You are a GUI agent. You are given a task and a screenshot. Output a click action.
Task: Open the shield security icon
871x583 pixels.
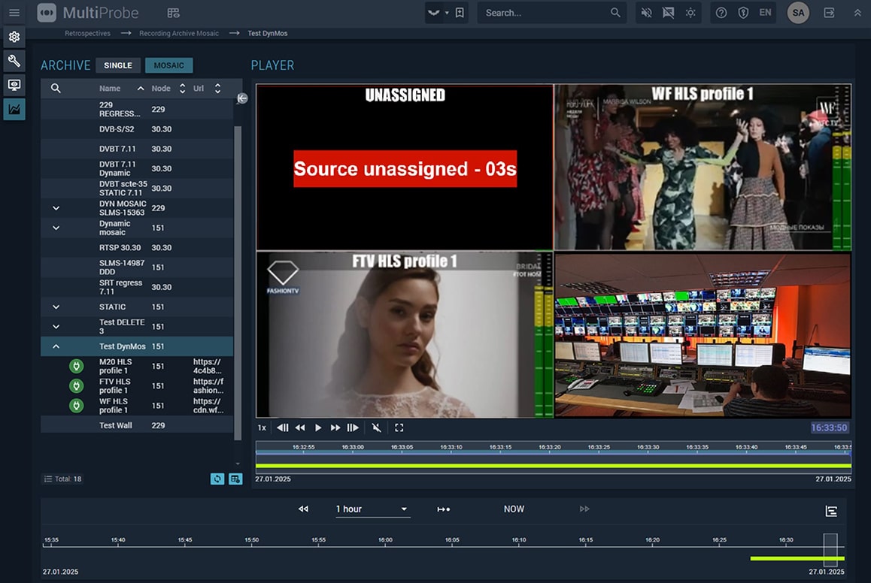tap(743, 12)
